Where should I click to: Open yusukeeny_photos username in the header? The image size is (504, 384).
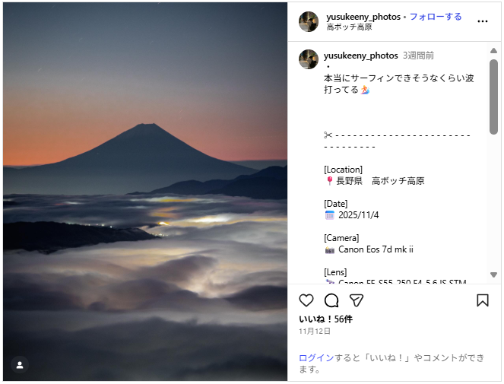tap(363, 17)
